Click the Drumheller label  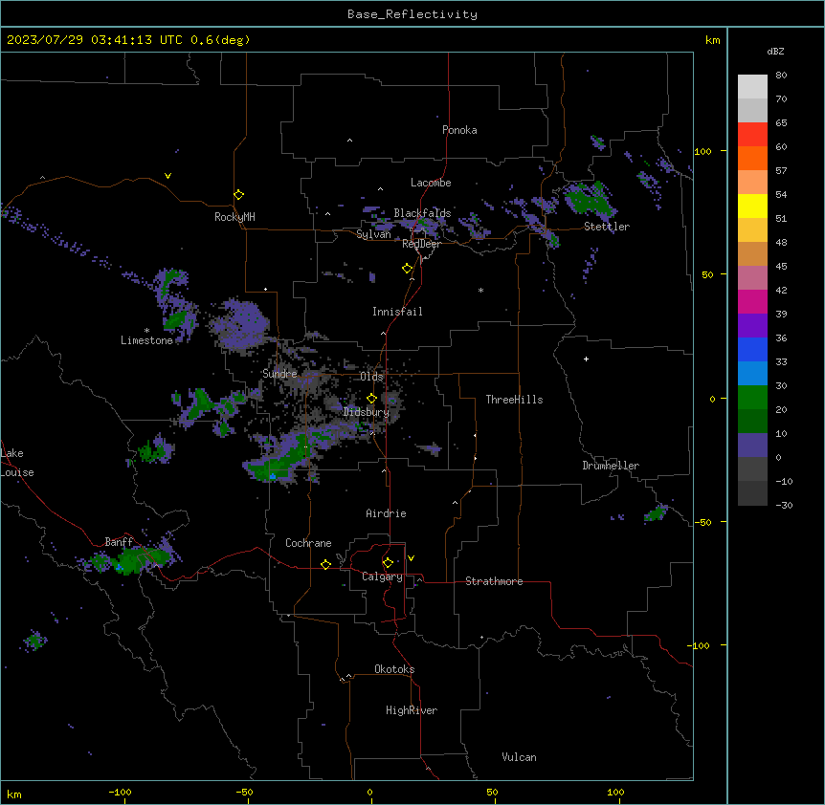pos(611,466)
